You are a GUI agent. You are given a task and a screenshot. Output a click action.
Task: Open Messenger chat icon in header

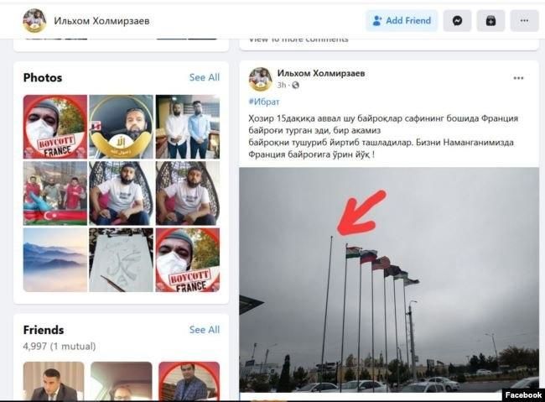click(457, 21)
